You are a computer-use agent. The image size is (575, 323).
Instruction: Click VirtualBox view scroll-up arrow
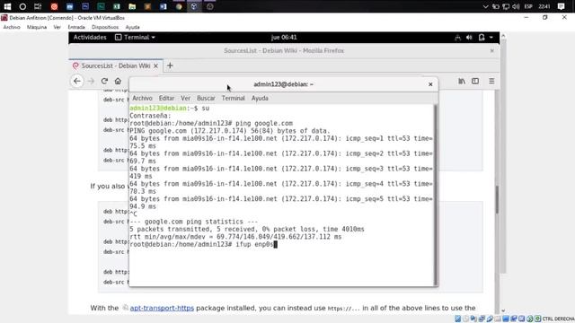pyautogui.click(x=503, y=36)
